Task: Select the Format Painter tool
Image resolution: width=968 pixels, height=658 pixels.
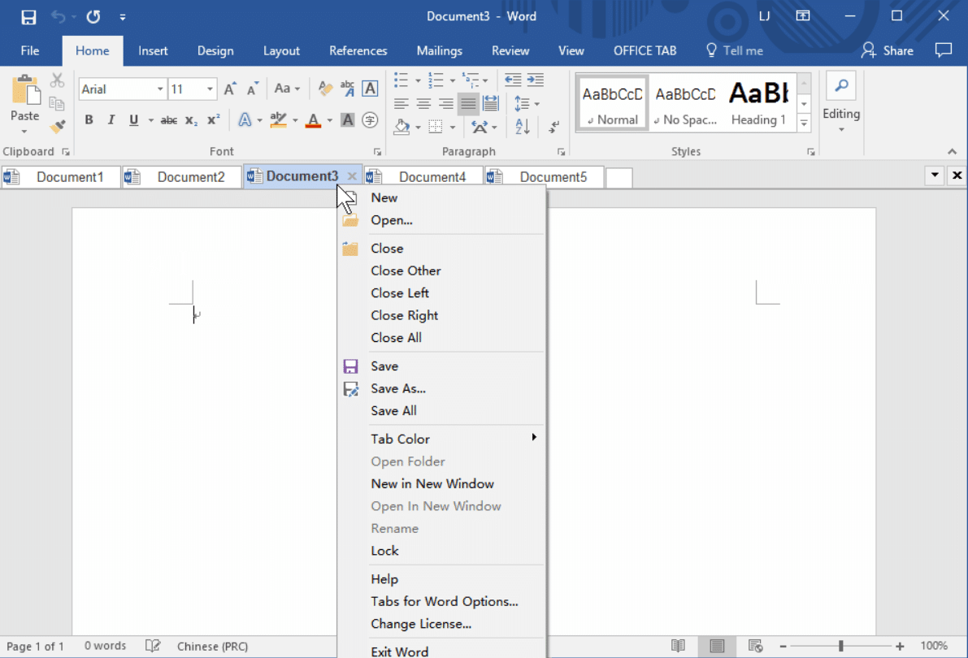Action: 57,126
